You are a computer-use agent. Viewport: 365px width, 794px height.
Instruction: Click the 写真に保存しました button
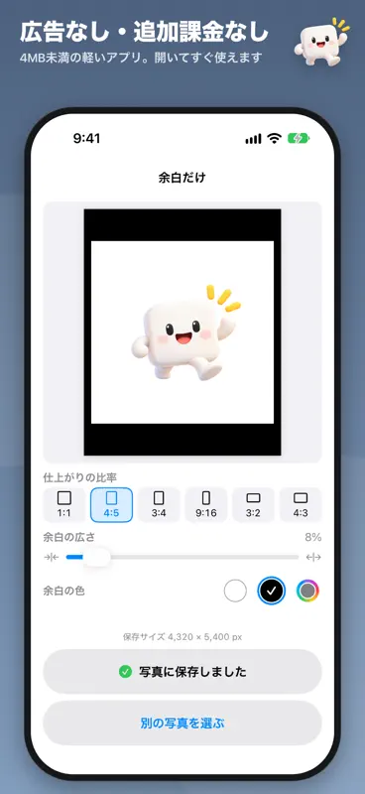pos(182,672)
